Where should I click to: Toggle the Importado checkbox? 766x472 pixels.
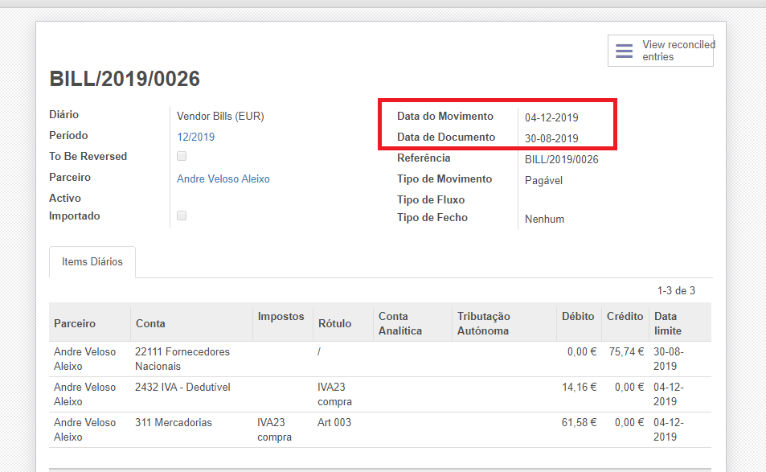tap(182, 215)
